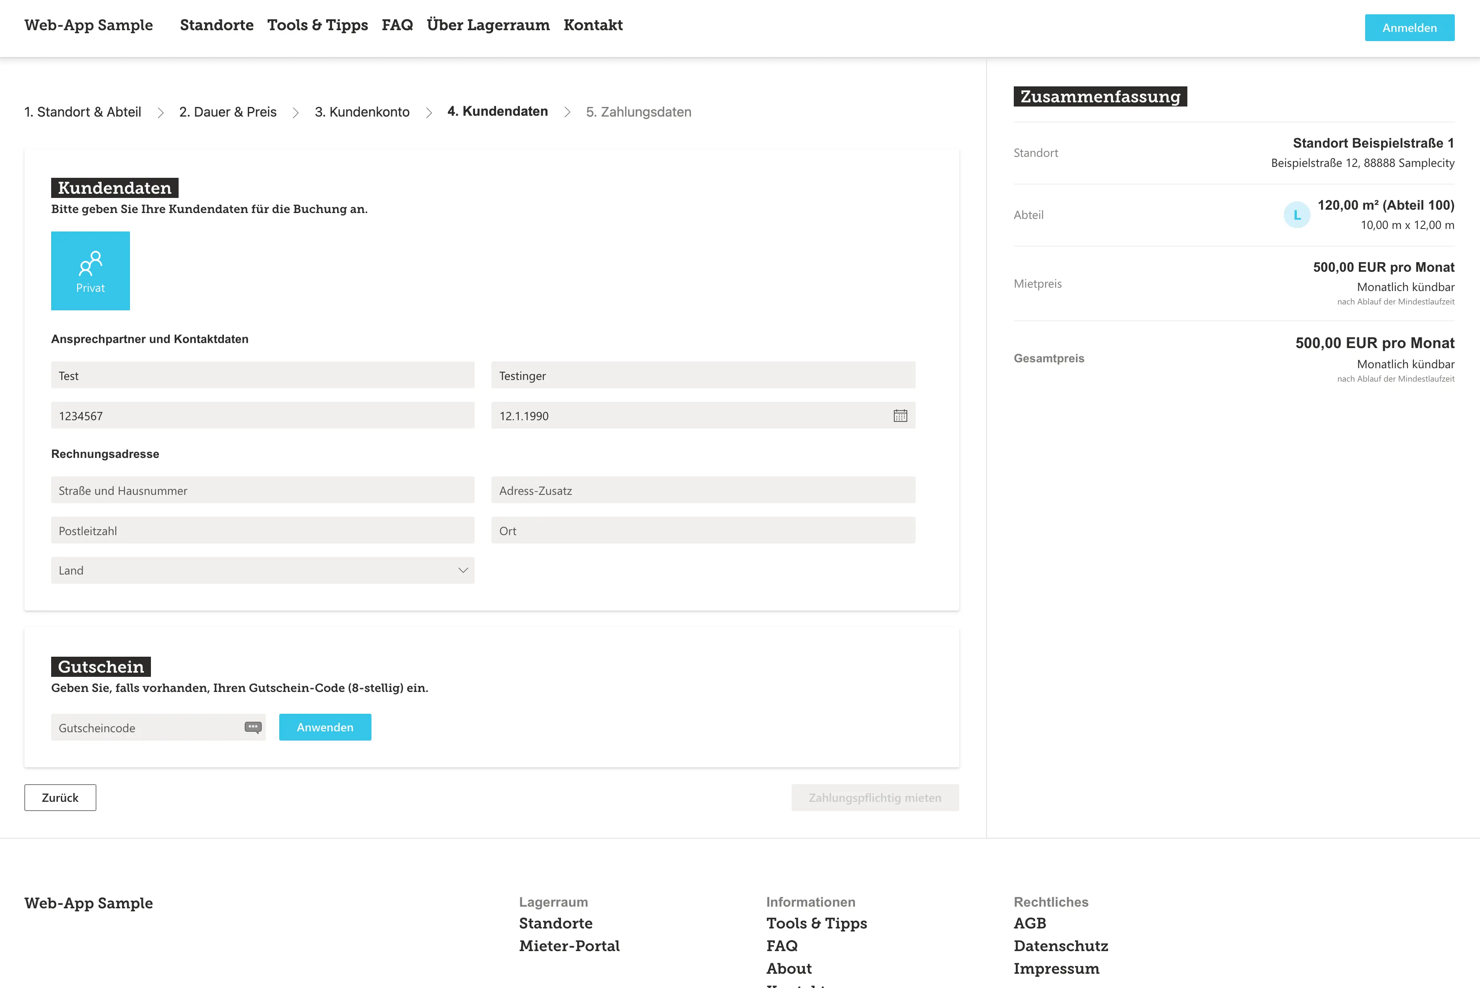This screenshot has width=1480, height=988.
Task: Click the 120,00 m² (Abteil 100) text
Action: [1386, 205]
